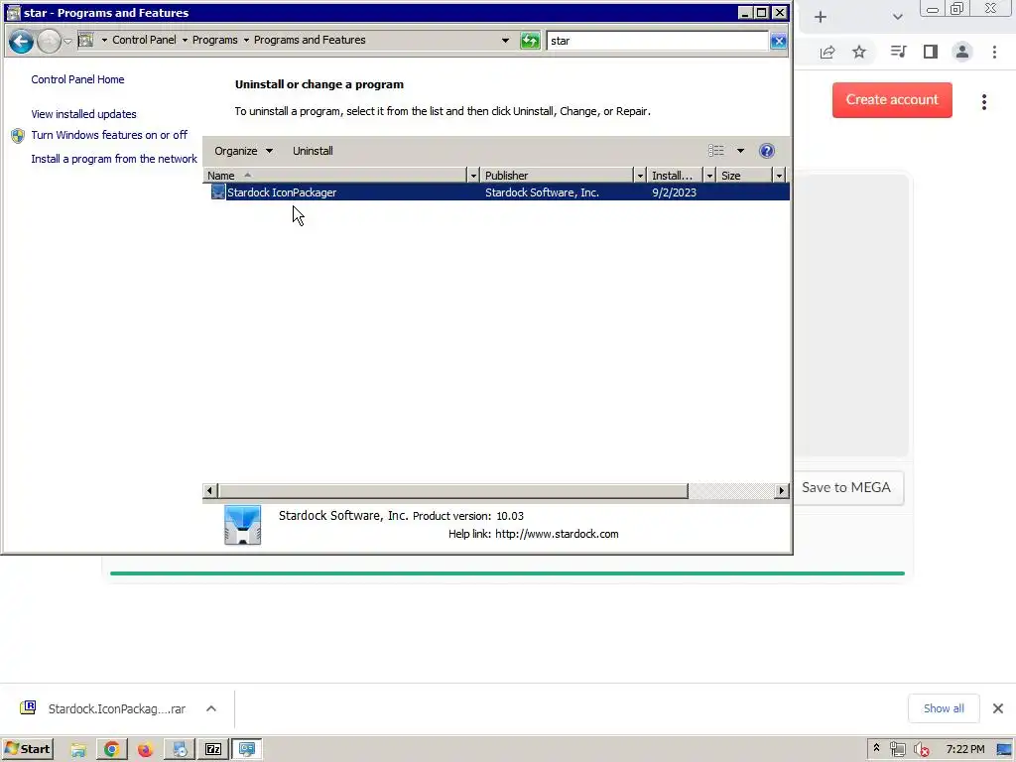Sort by the Installed On column header
This screenshot has width=1016, height=762.
point(675,176)
